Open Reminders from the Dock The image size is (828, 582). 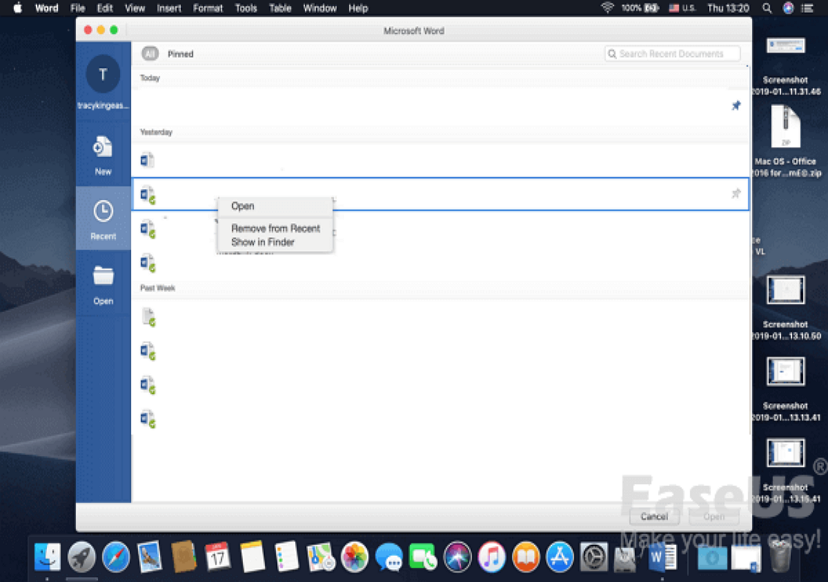(x=287, y=556)
